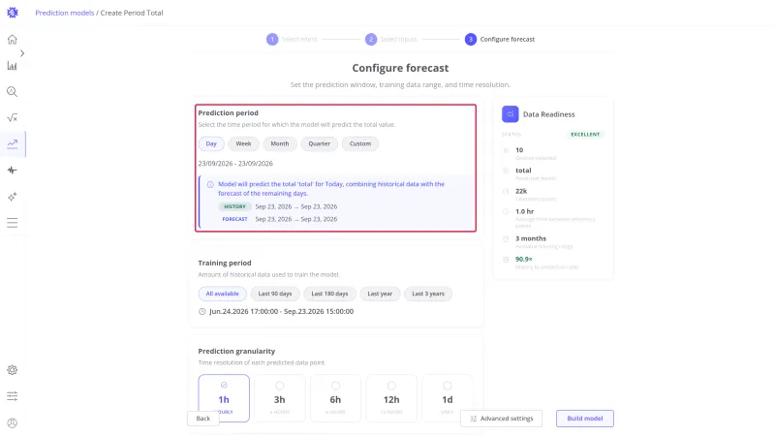Open Advanced settings
The width and height of the screenshot is (775, 436).
click(x=501, y=419)
